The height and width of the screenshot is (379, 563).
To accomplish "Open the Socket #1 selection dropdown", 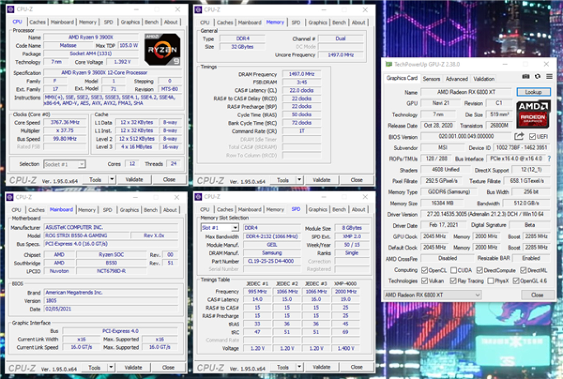I will [64, 164].
